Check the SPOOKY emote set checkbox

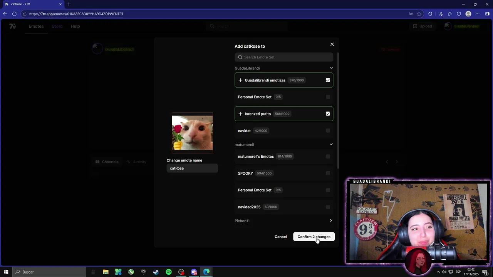coord(328,173)
